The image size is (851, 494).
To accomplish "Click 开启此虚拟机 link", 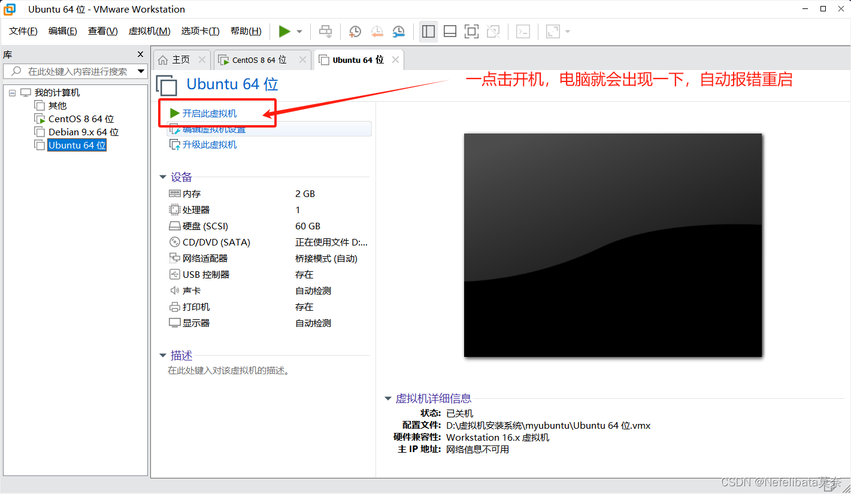I will coord(210,113).
